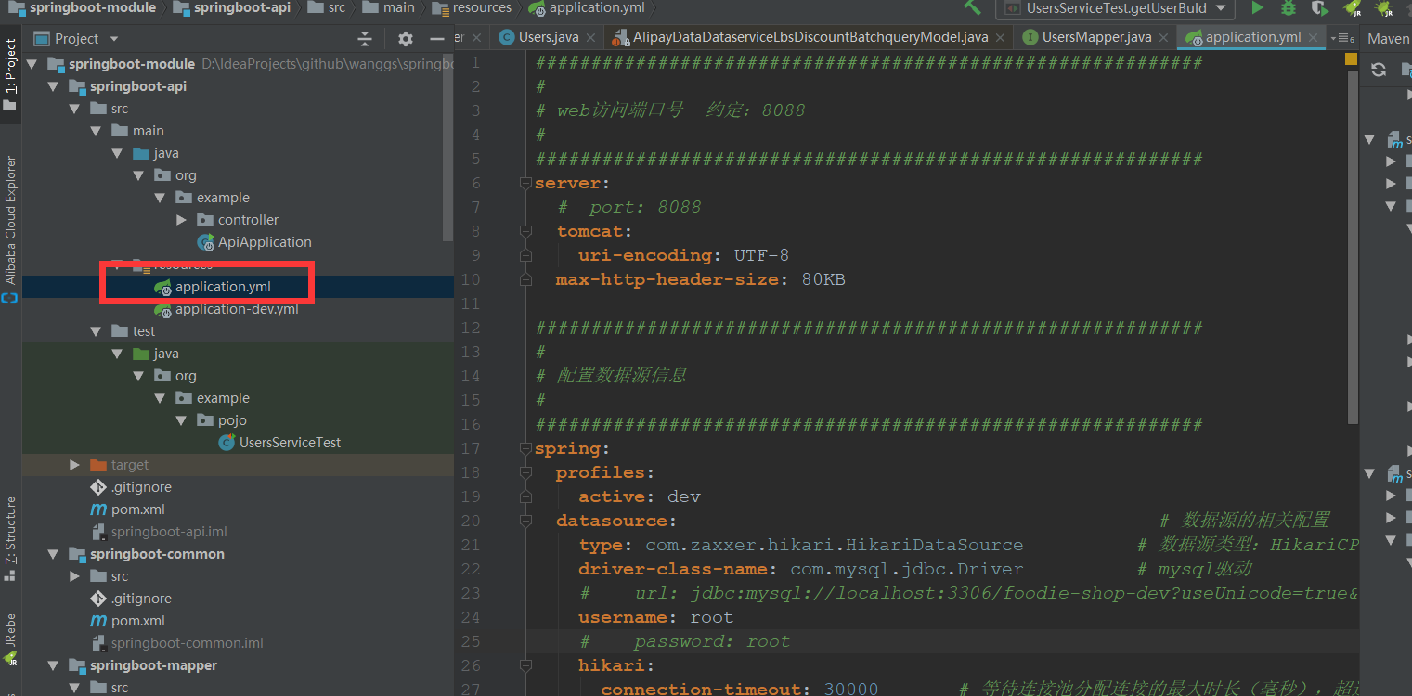Click the yellow warning marker in editor stripe
This screenshot has height=696, width=1412.
1352,58
